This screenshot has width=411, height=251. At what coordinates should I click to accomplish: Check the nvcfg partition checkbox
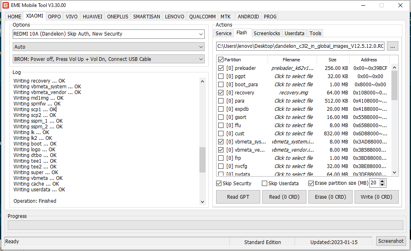pyautogui.click(x=221, y=166)
